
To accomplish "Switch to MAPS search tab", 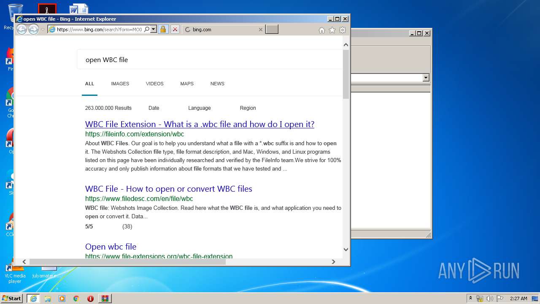I will pos(187,84).
